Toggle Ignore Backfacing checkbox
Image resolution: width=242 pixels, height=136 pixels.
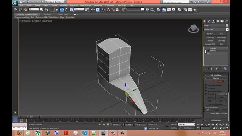pyautogui.click(x=206, y=91)
